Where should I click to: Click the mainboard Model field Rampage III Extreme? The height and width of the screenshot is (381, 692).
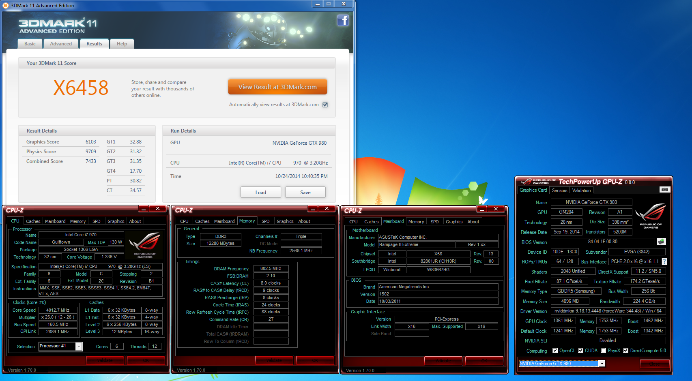coord(416,244)
